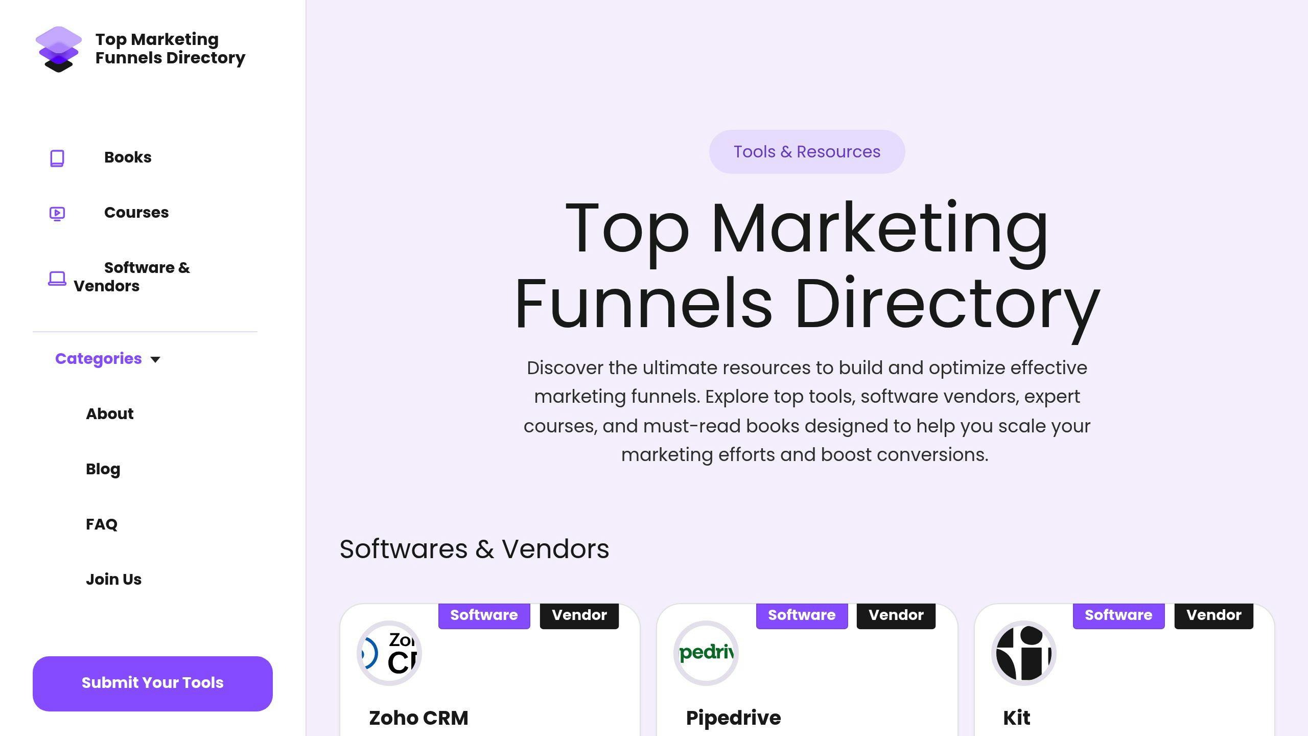Click the Submit Your Tools button
Viewport: 1308px width, 736px height.
153,683
